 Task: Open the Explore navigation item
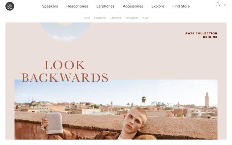point(158,6)
